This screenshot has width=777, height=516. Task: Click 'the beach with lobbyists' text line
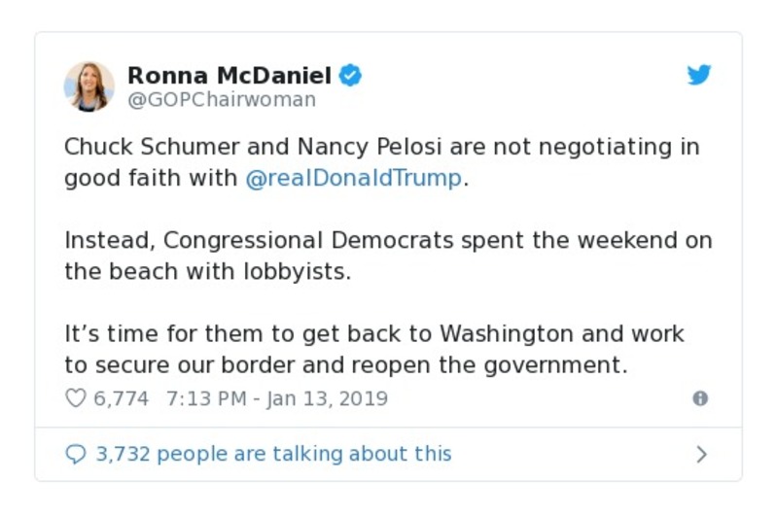206,271
